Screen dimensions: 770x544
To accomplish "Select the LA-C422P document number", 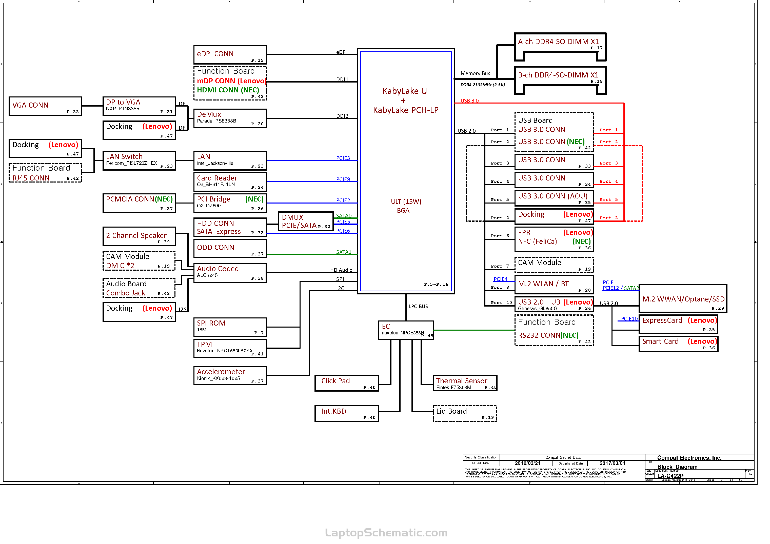I will point(670,476).
